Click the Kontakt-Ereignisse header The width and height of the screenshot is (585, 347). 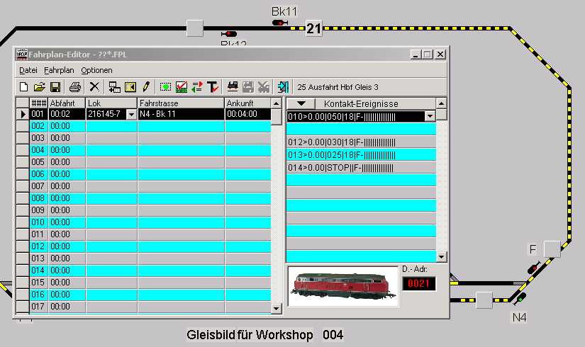(x=375, y=103)
